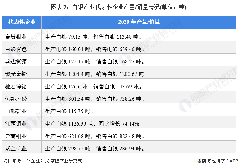Click the 豫光金铅 row label
The width and height of the screenshot is (238, 168).
click(x=17, y=74)
